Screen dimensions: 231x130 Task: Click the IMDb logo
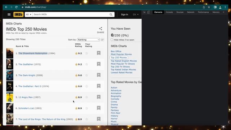(x=18, y=14)
